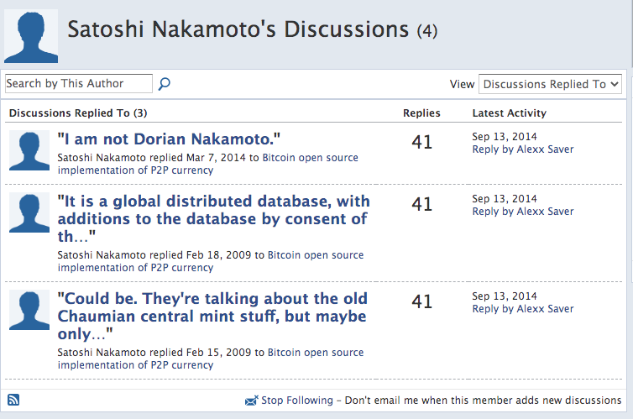Click avatar beside "I am not Dorian Nakamoto"
The height and width of the screenshot is (419, 633).
coord(29,150)
